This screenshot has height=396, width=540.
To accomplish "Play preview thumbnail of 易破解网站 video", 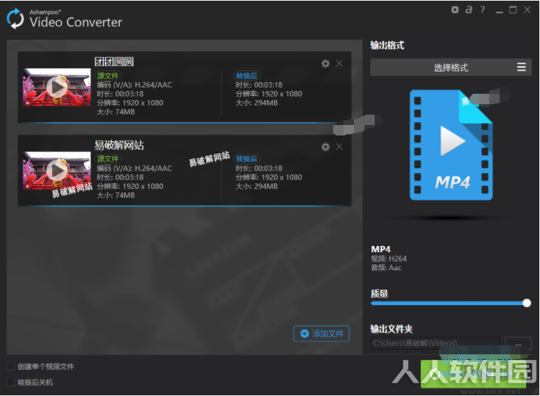I will click(x=57, y=171).
